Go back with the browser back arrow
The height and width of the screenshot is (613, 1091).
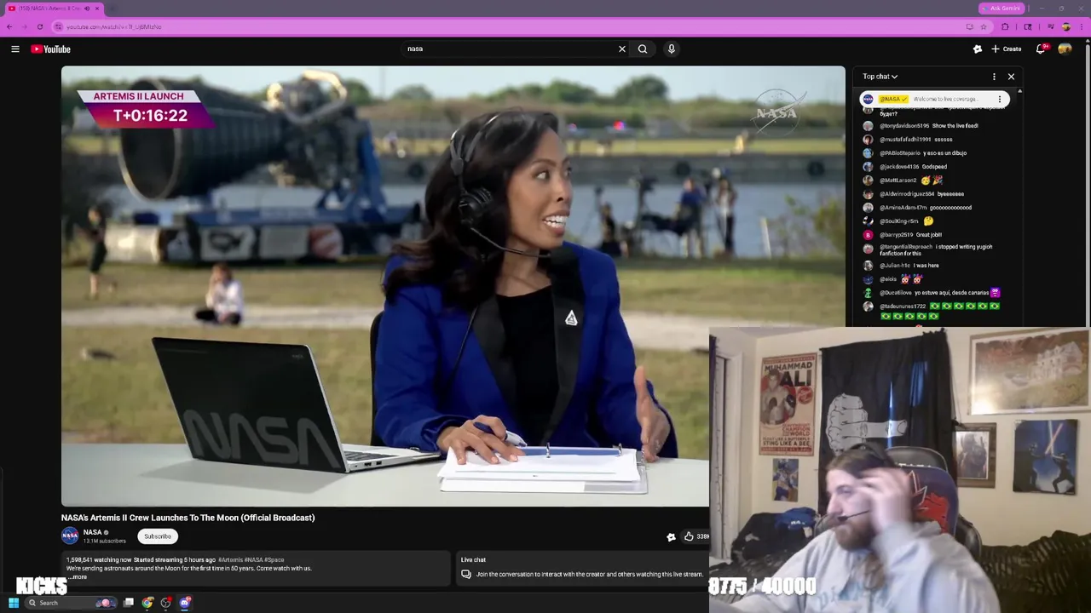(x=9, y=26)
